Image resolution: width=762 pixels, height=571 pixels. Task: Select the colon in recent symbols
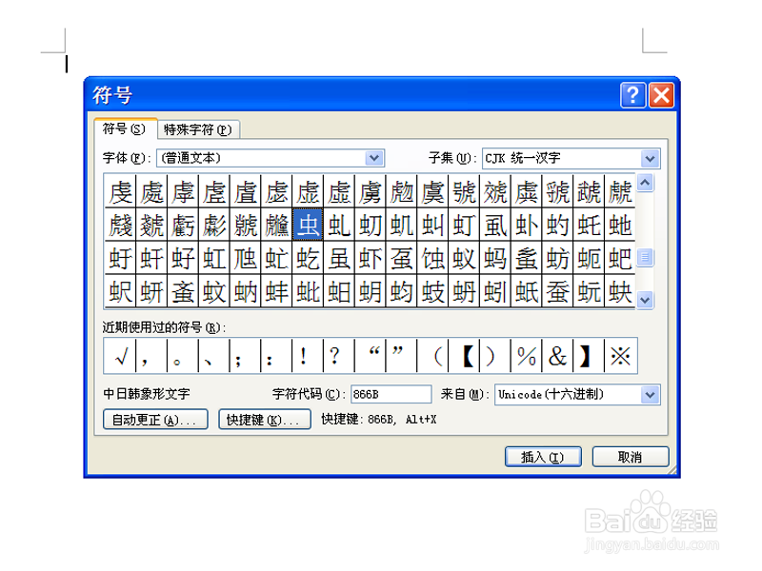276,356
